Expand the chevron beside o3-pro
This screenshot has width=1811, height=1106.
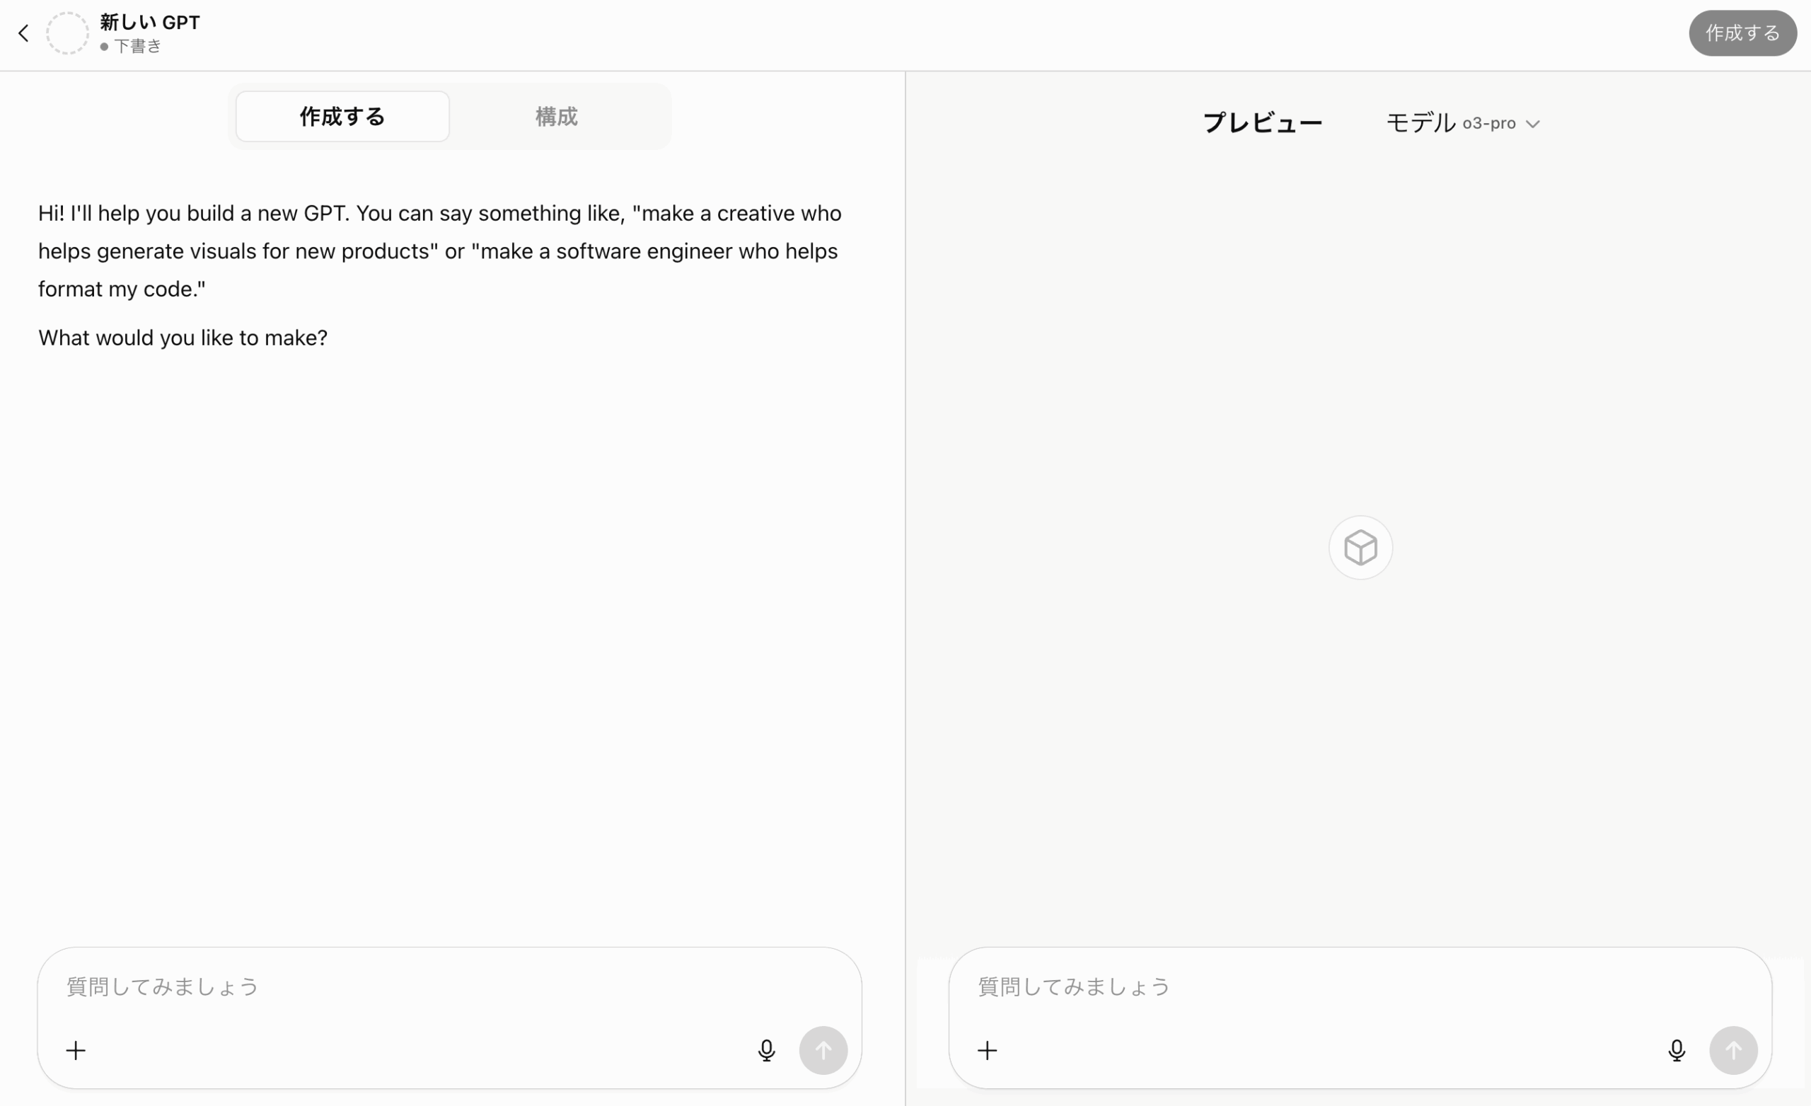pyautogui.click(x=1532, y=124)
